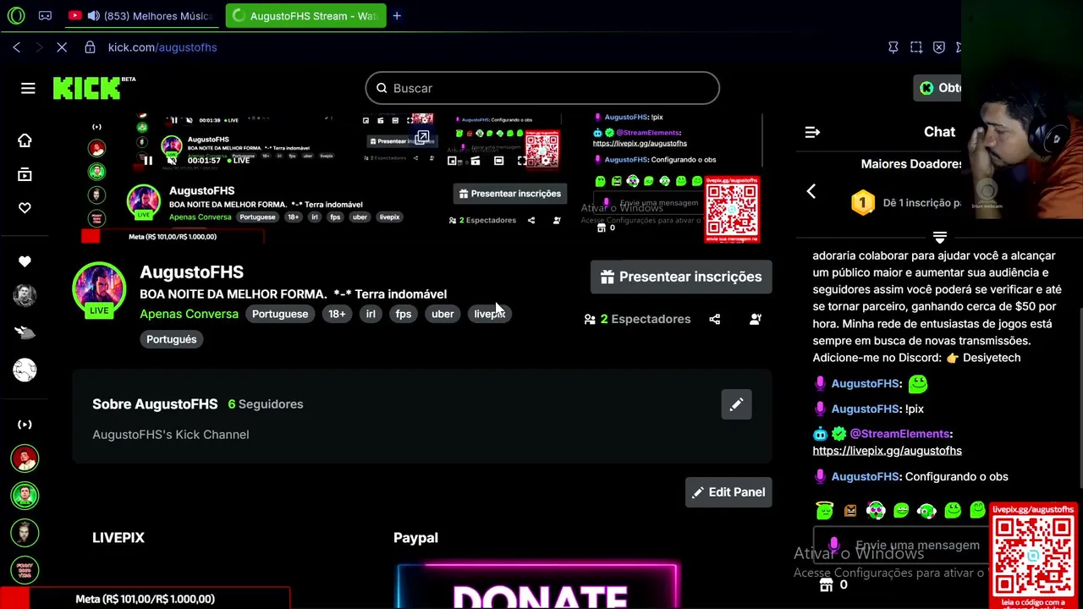Image resolution: width=1083 pixels, height=609 pixels.
Task: Click the gold number 1 donor badge
Action: (862, 203)
